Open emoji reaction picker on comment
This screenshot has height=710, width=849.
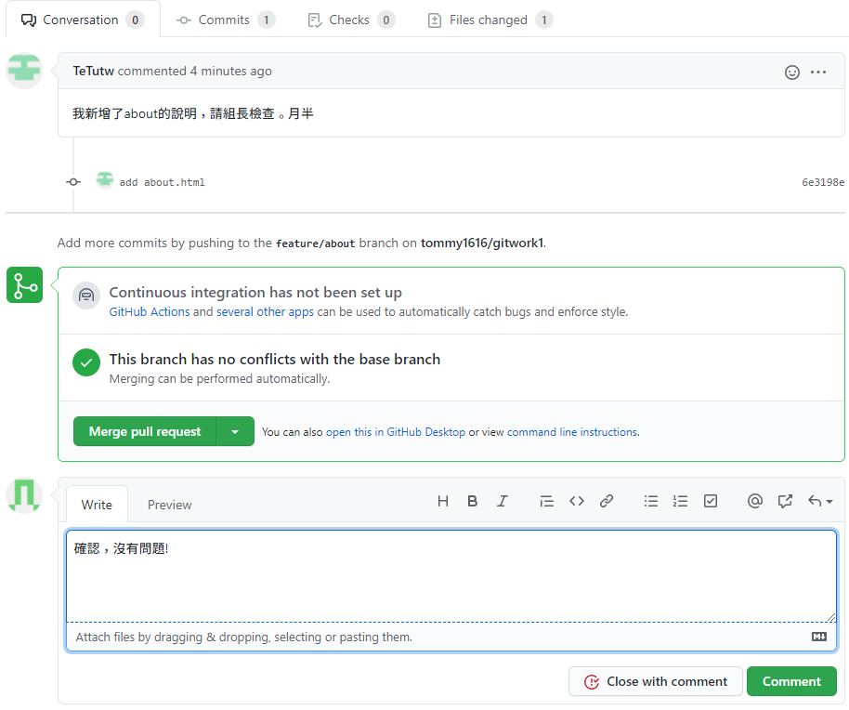pyautogui.click(x=792, y=72)
